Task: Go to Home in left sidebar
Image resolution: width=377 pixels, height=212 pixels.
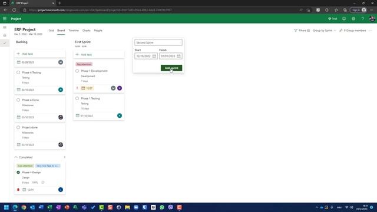Action: pos(5,35)
